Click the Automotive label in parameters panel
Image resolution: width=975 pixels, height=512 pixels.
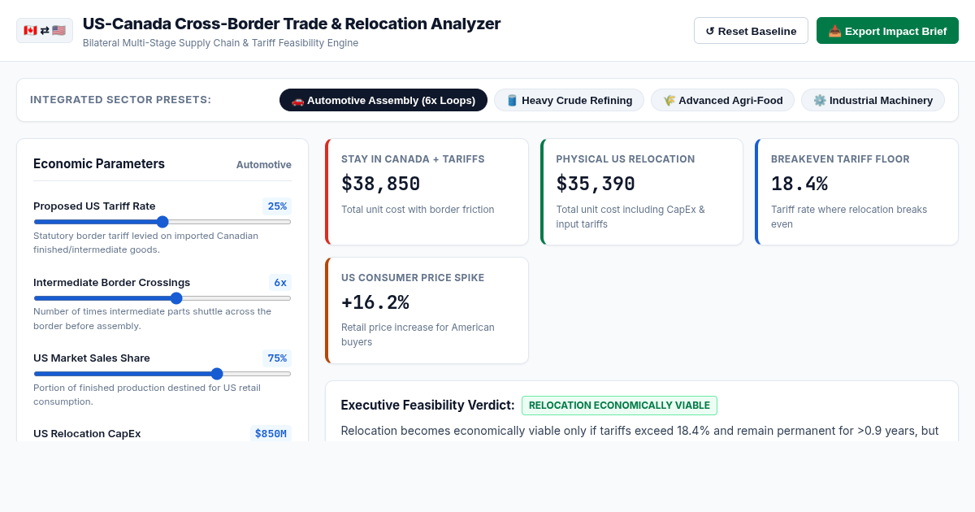tap(264, 165)
